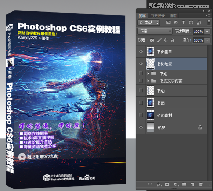Switch to the 通道 tab

[173, 16]
